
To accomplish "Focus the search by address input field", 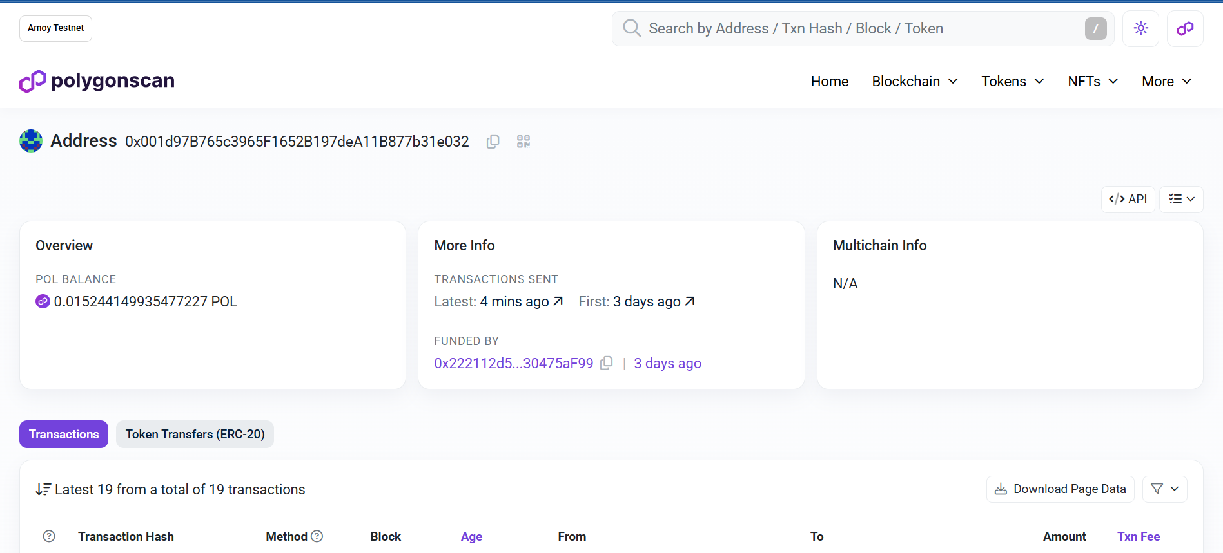I will pyautogui.click(x=863, y=28).
